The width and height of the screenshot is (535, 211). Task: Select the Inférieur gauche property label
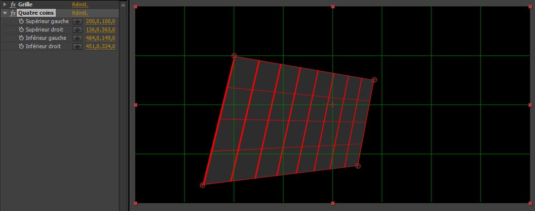46,38
